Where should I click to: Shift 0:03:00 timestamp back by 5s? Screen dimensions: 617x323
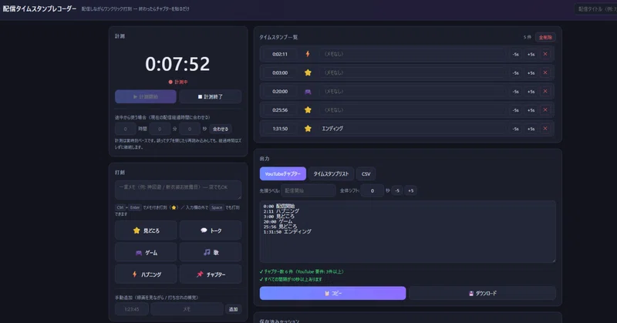click(515, 72)
